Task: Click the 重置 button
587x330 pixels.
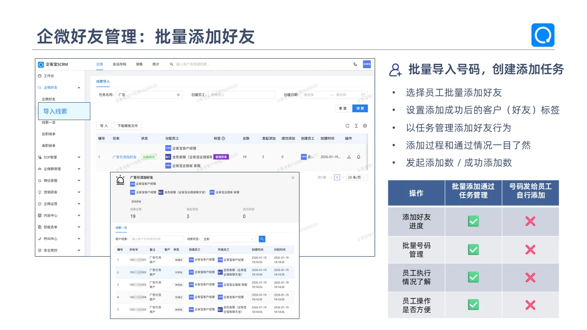Action: click(343, 108)
